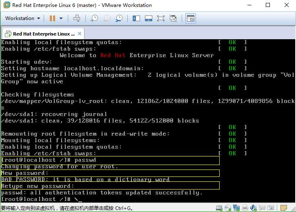296x212 pixels.
Task: Click Send Ctrl+Alt+Del to VM icon
Action: pyautogui.click(x=77, y=18)
